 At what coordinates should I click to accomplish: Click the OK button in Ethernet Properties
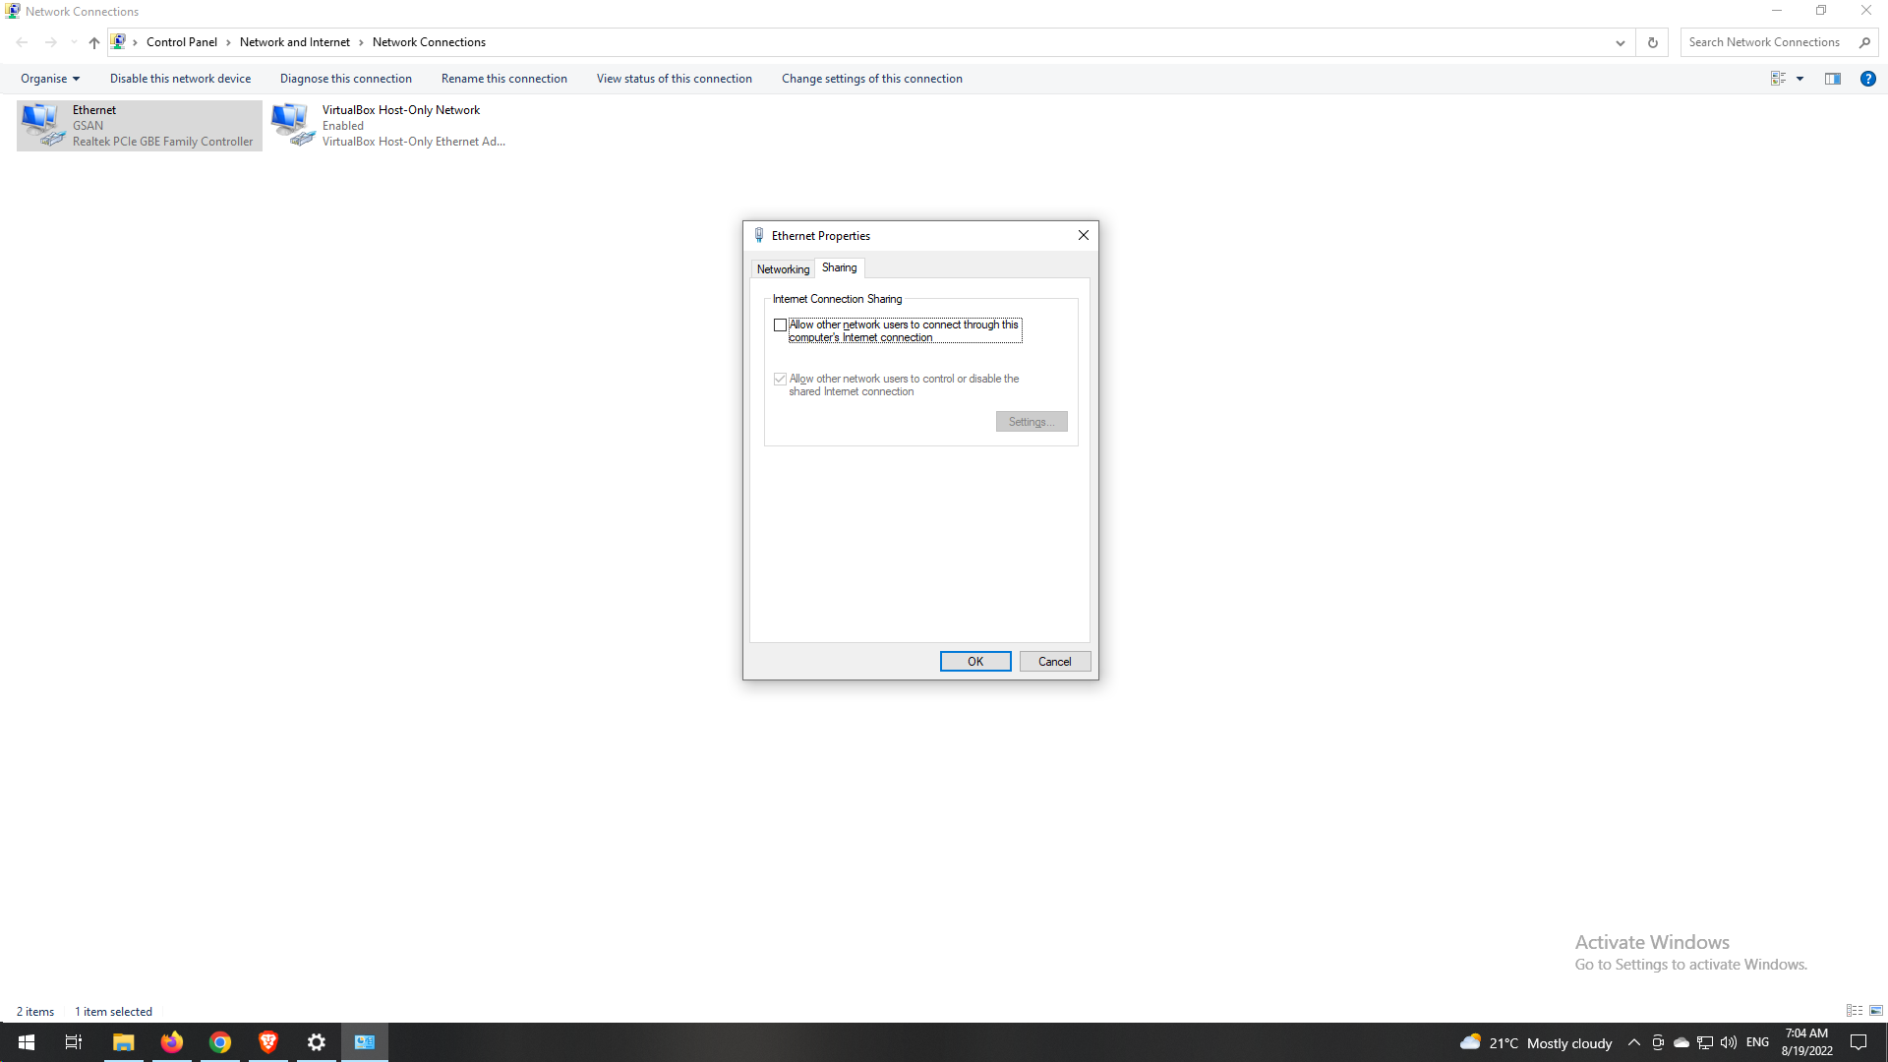pyautogui.click(x=974, y=662)
